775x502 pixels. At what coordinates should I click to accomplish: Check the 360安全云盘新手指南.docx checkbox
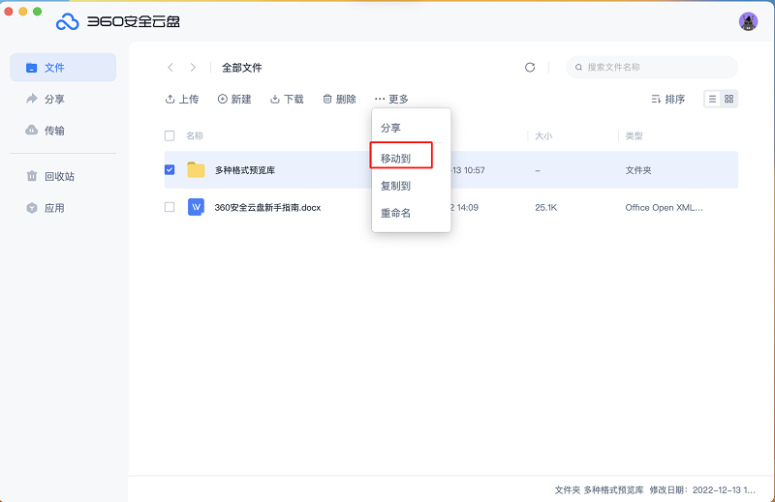170,207
